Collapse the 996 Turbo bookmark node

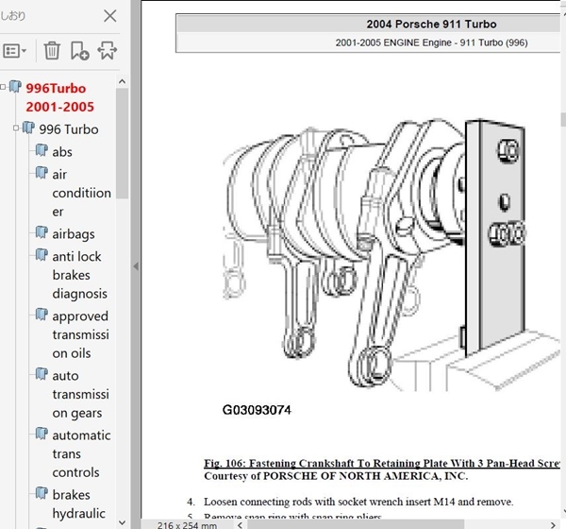[16, 128]
